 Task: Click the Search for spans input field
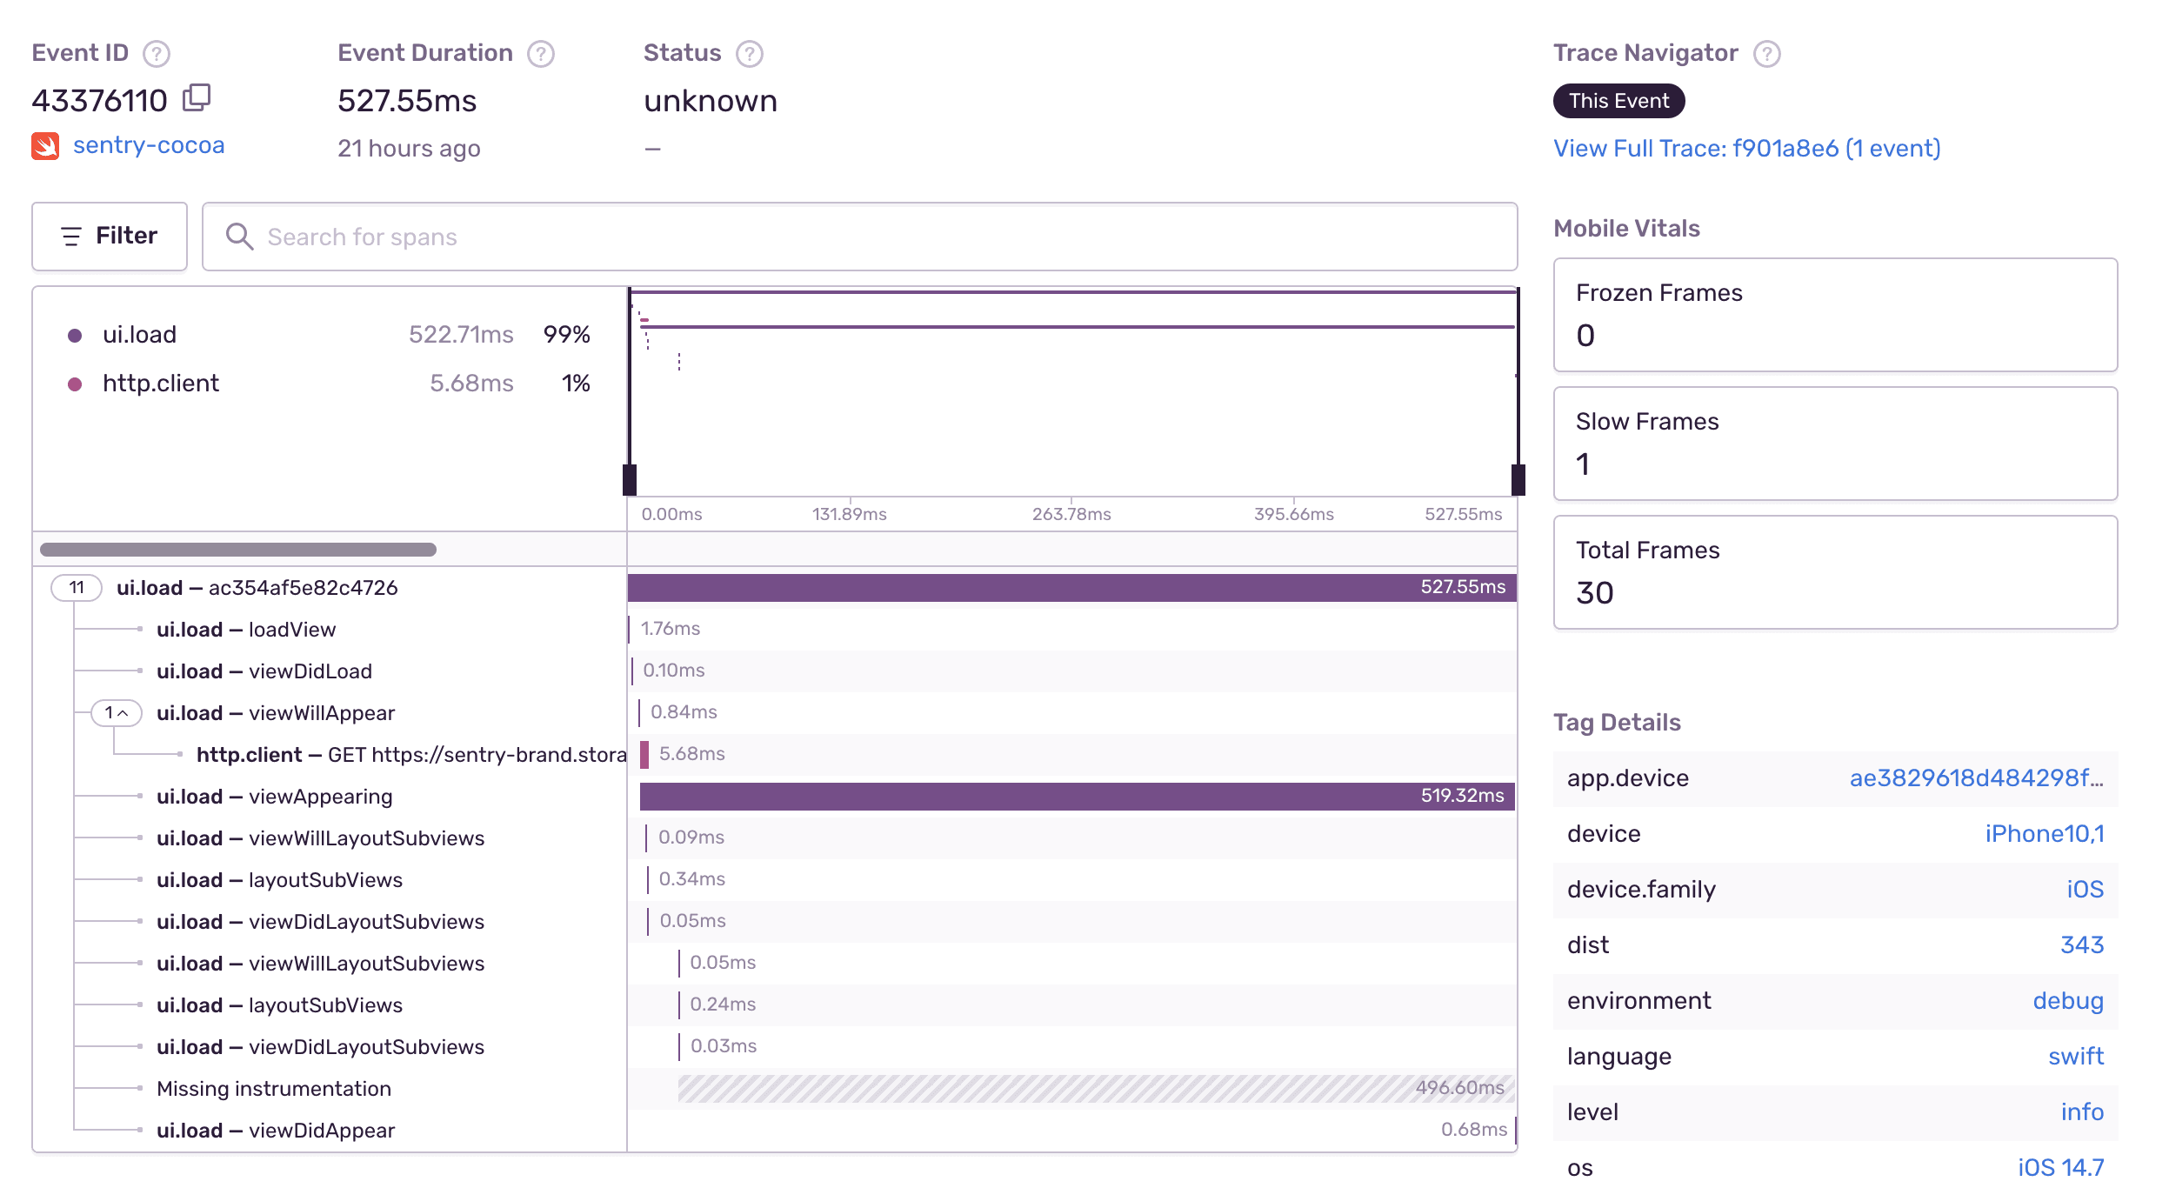point(858,236)
